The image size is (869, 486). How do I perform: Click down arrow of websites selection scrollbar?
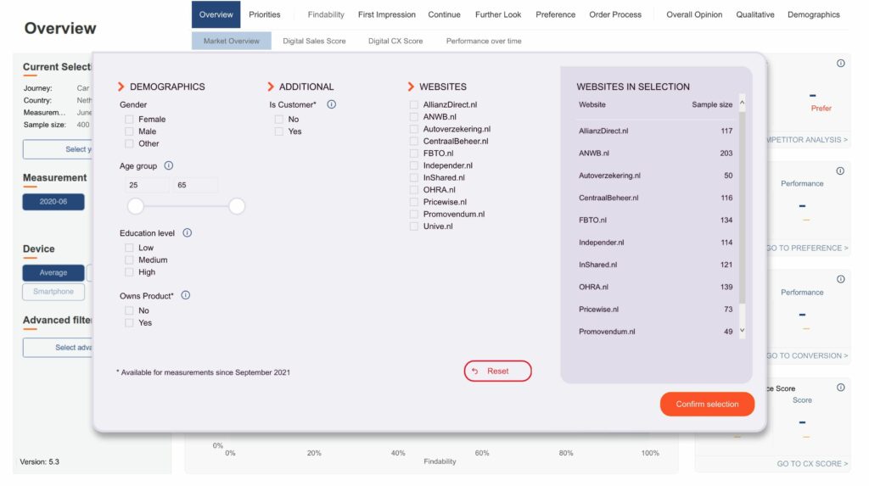742,330
